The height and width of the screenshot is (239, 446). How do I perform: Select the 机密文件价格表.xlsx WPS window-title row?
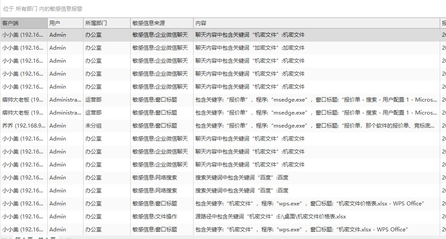223,204
